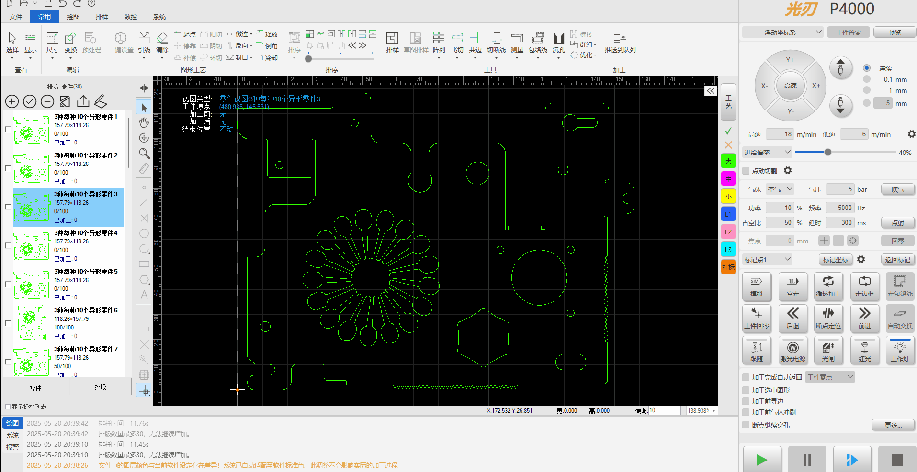The height and width of the screenshot is (472, 917).
Task: Click the 工件置零 button
Action: [x=849, y=33]
